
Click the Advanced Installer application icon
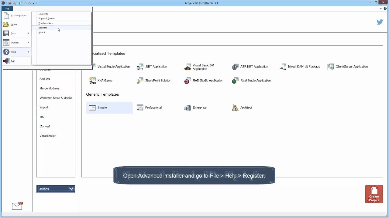coord(3,3)
